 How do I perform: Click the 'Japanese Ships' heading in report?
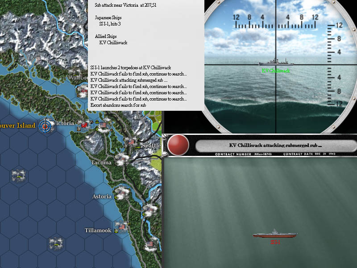click(x=108, y=17)
